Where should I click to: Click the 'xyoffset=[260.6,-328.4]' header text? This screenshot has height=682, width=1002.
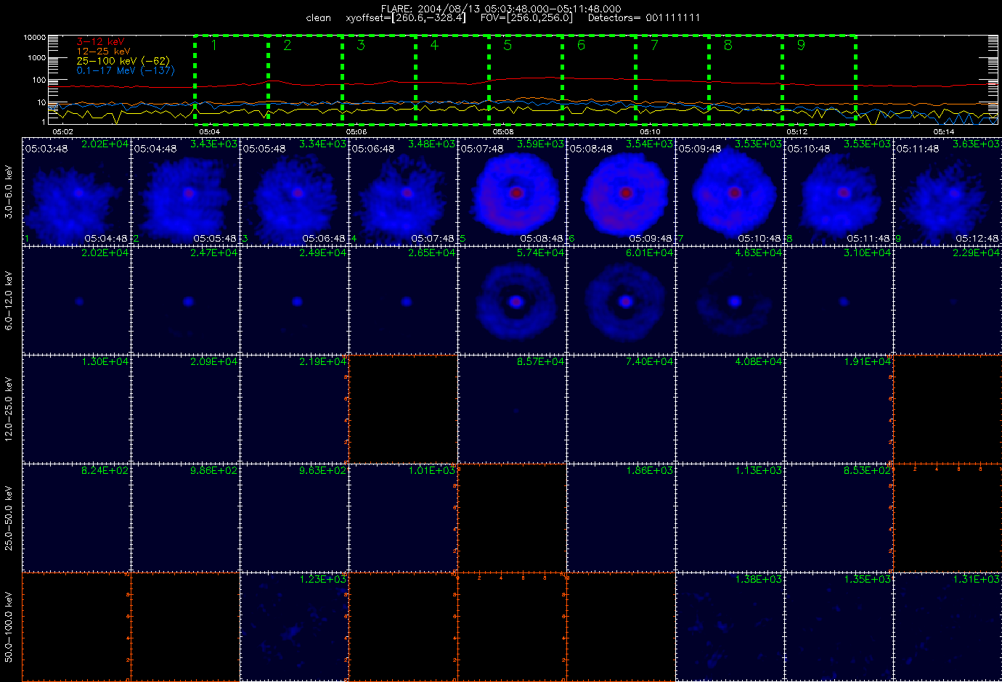pos(406,18)
